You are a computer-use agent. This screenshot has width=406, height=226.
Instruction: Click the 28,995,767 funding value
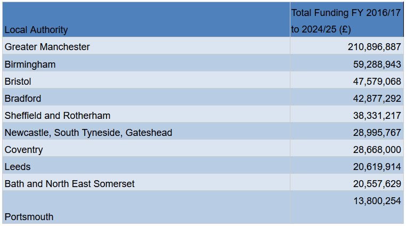click(377, 133)
